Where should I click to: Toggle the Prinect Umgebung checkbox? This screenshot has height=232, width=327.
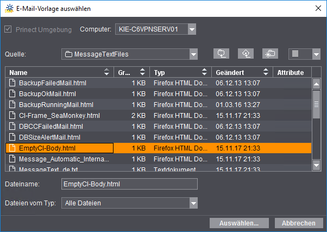pos(8,29)
